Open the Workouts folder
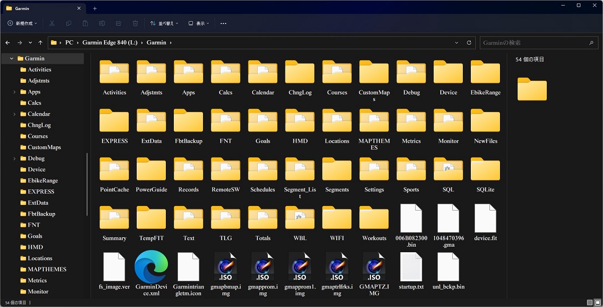 click(374, 218)
